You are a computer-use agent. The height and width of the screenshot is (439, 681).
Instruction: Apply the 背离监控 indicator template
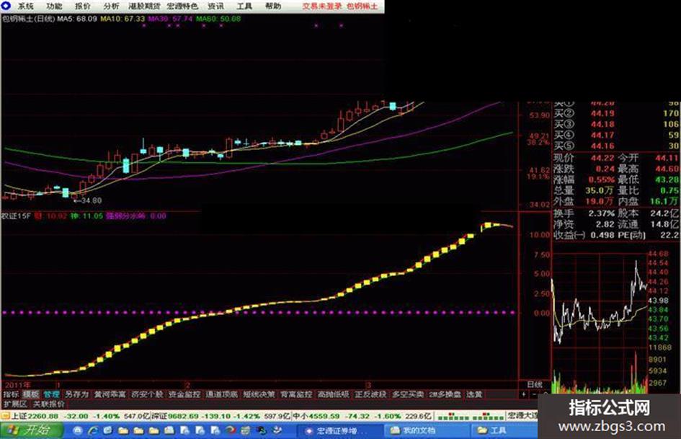tap(296, 394)
